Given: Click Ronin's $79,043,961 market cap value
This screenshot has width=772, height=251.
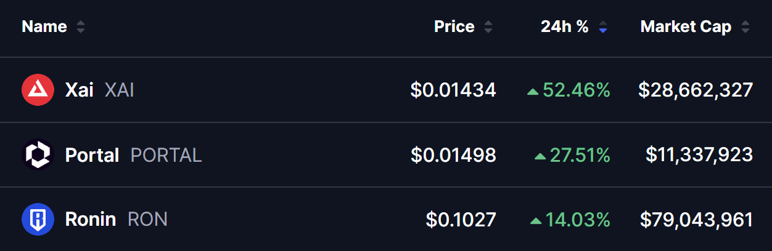Looking at the screenshot, I should [x=696, y=220].
